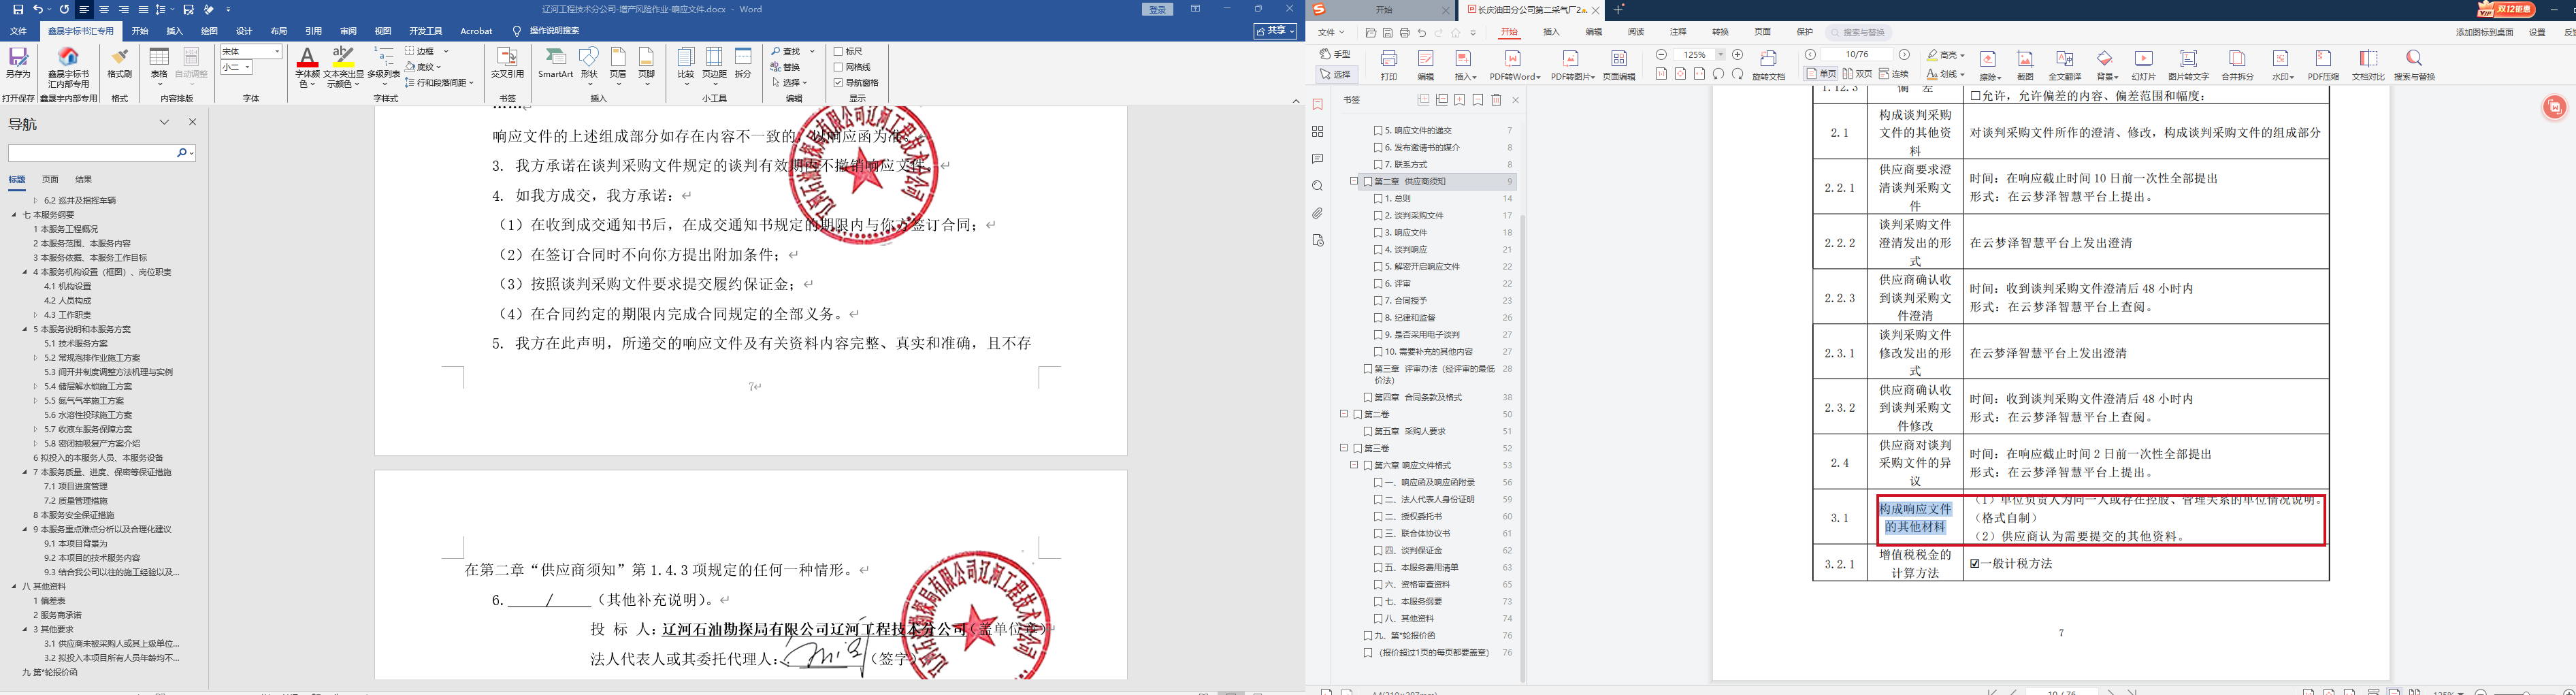Delete bookmark using trash icon in 书签 panel
The height and width of the screenshot is (695, 2576).
(x=1497, y=100)
